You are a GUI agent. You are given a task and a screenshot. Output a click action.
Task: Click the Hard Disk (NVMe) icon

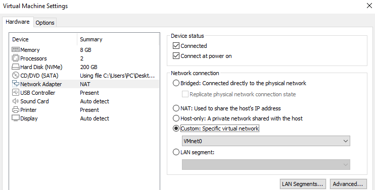[16, 67]
